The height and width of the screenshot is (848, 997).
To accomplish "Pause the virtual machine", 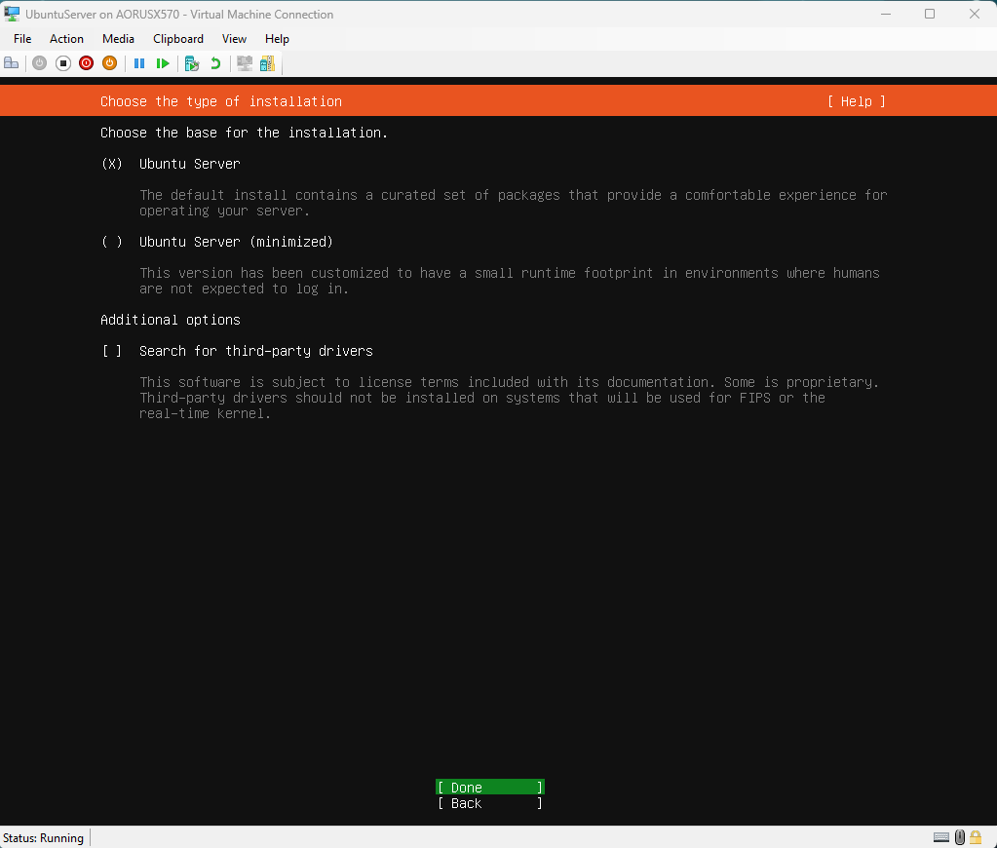I will [139, 63].
